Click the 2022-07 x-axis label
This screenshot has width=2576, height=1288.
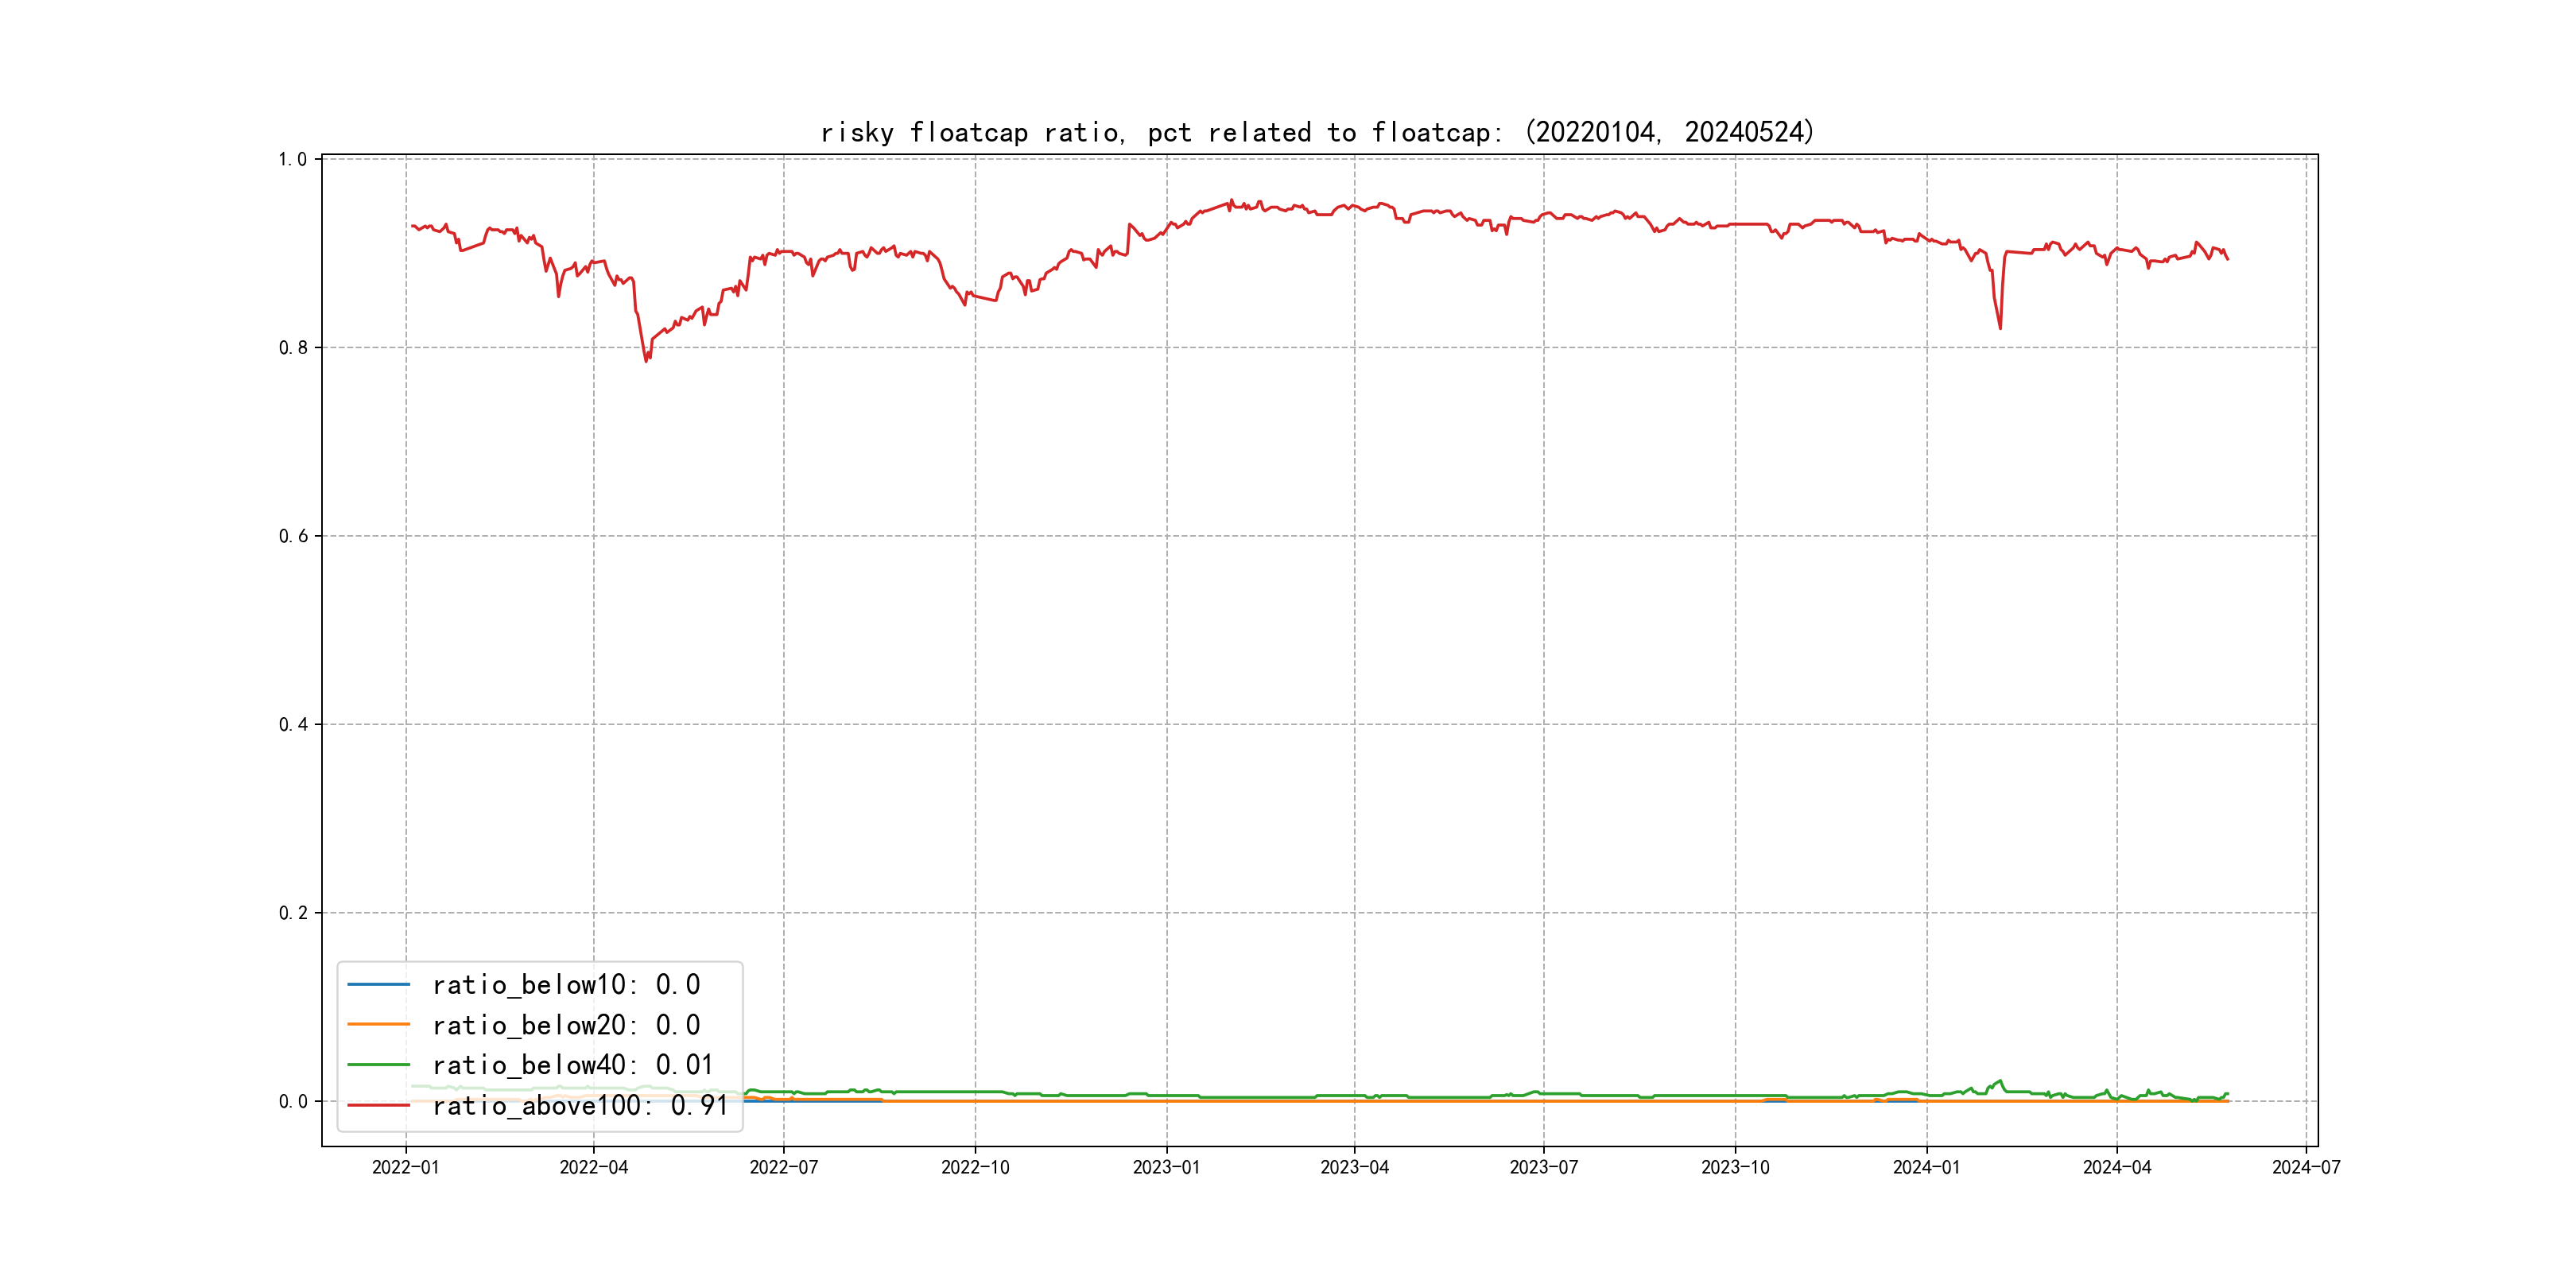[x=783, y=1167]
